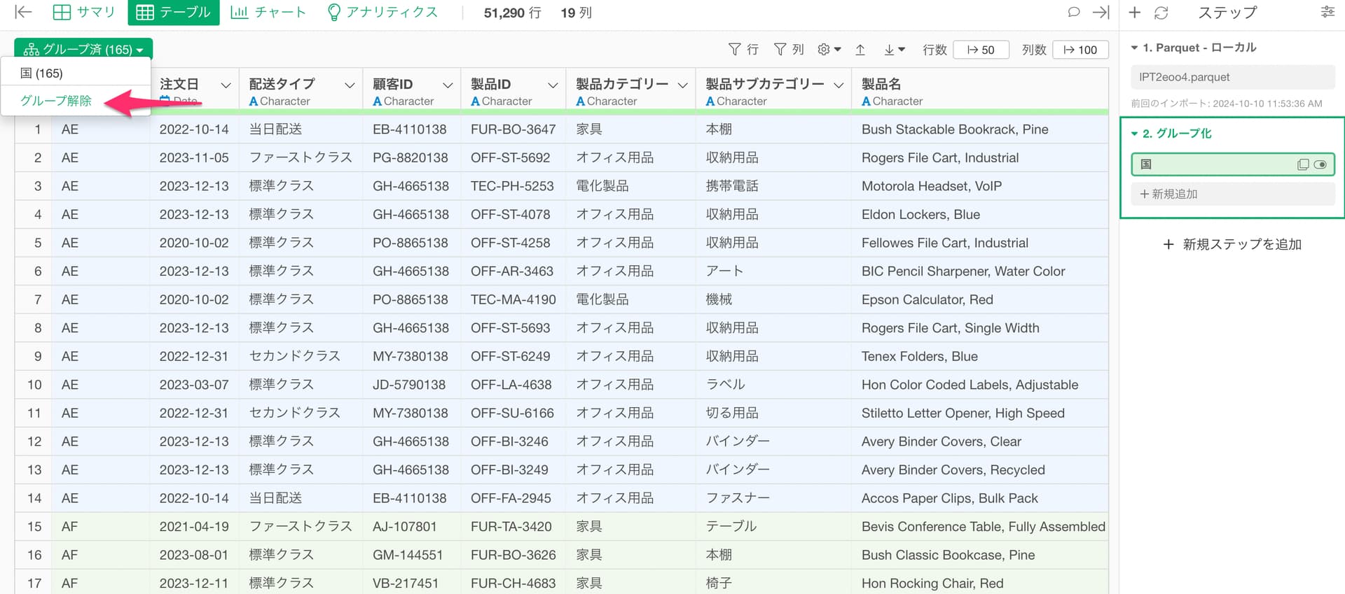This screenshot has width=1345, height=594.
Task: Open the 配送タイプ column menu chevron
Action: click(x=350, y=85)
